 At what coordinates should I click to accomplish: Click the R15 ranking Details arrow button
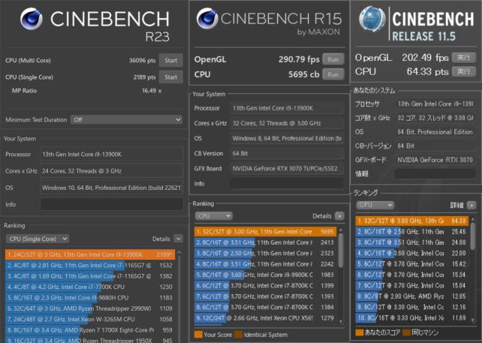339,216
